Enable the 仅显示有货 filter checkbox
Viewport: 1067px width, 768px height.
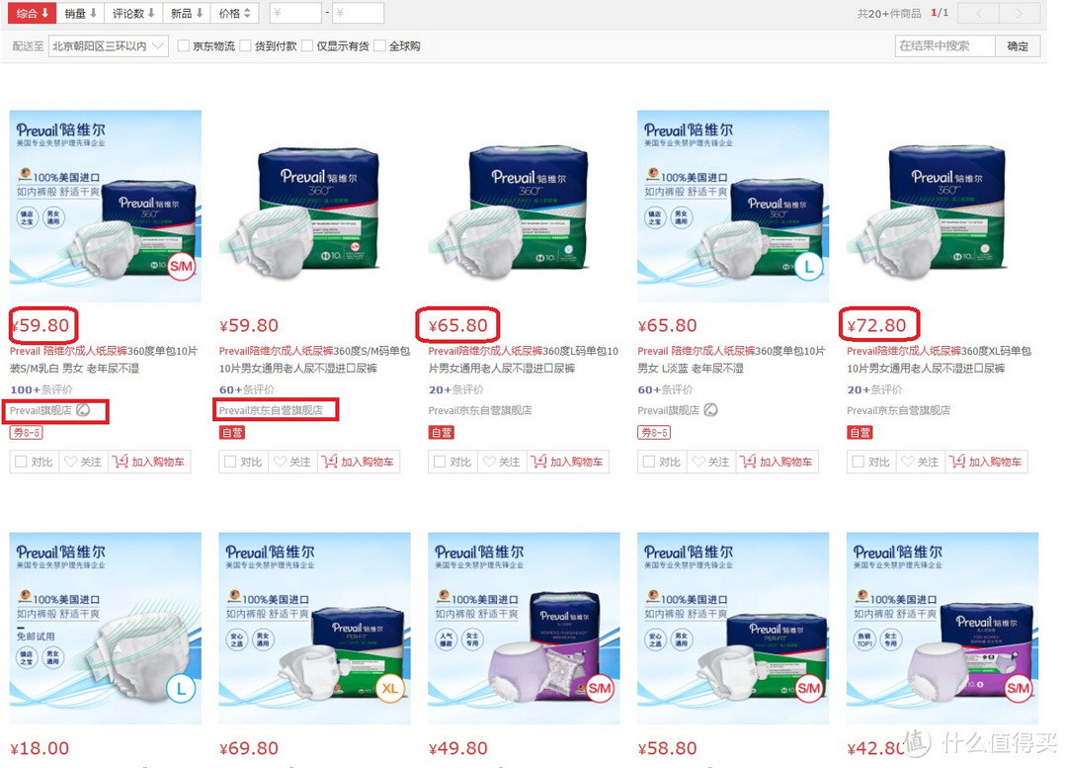[307, 45]
